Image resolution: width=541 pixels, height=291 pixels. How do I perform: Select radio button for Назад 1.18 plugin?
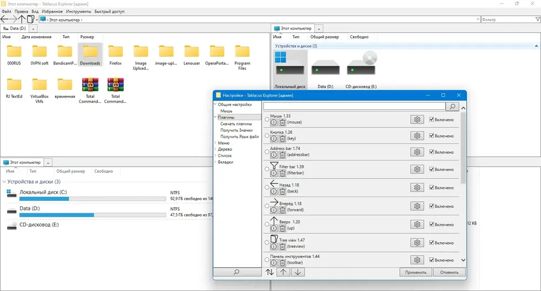click(x=267, y=188)
